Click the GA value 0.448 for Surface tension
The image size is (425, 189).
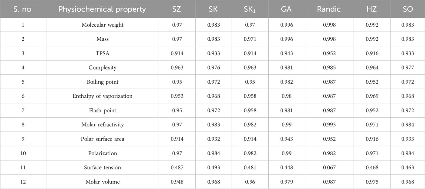(286, 168)
